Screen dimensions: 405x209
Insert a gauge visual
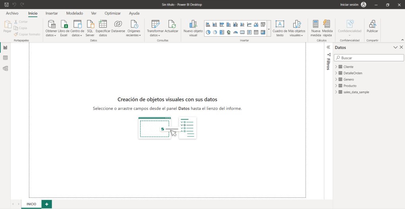(235, 32)
